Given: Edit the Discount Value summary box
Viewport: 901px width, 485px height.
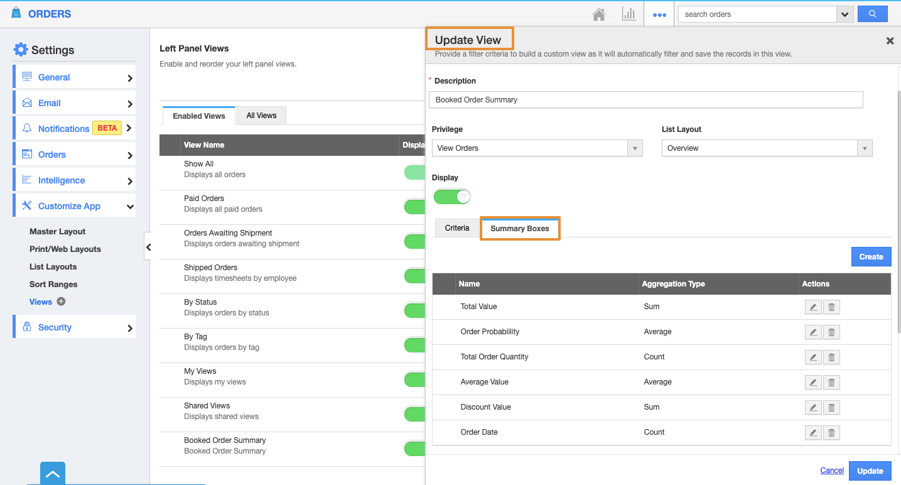Looking at the screenshot, I should point(813,408).
